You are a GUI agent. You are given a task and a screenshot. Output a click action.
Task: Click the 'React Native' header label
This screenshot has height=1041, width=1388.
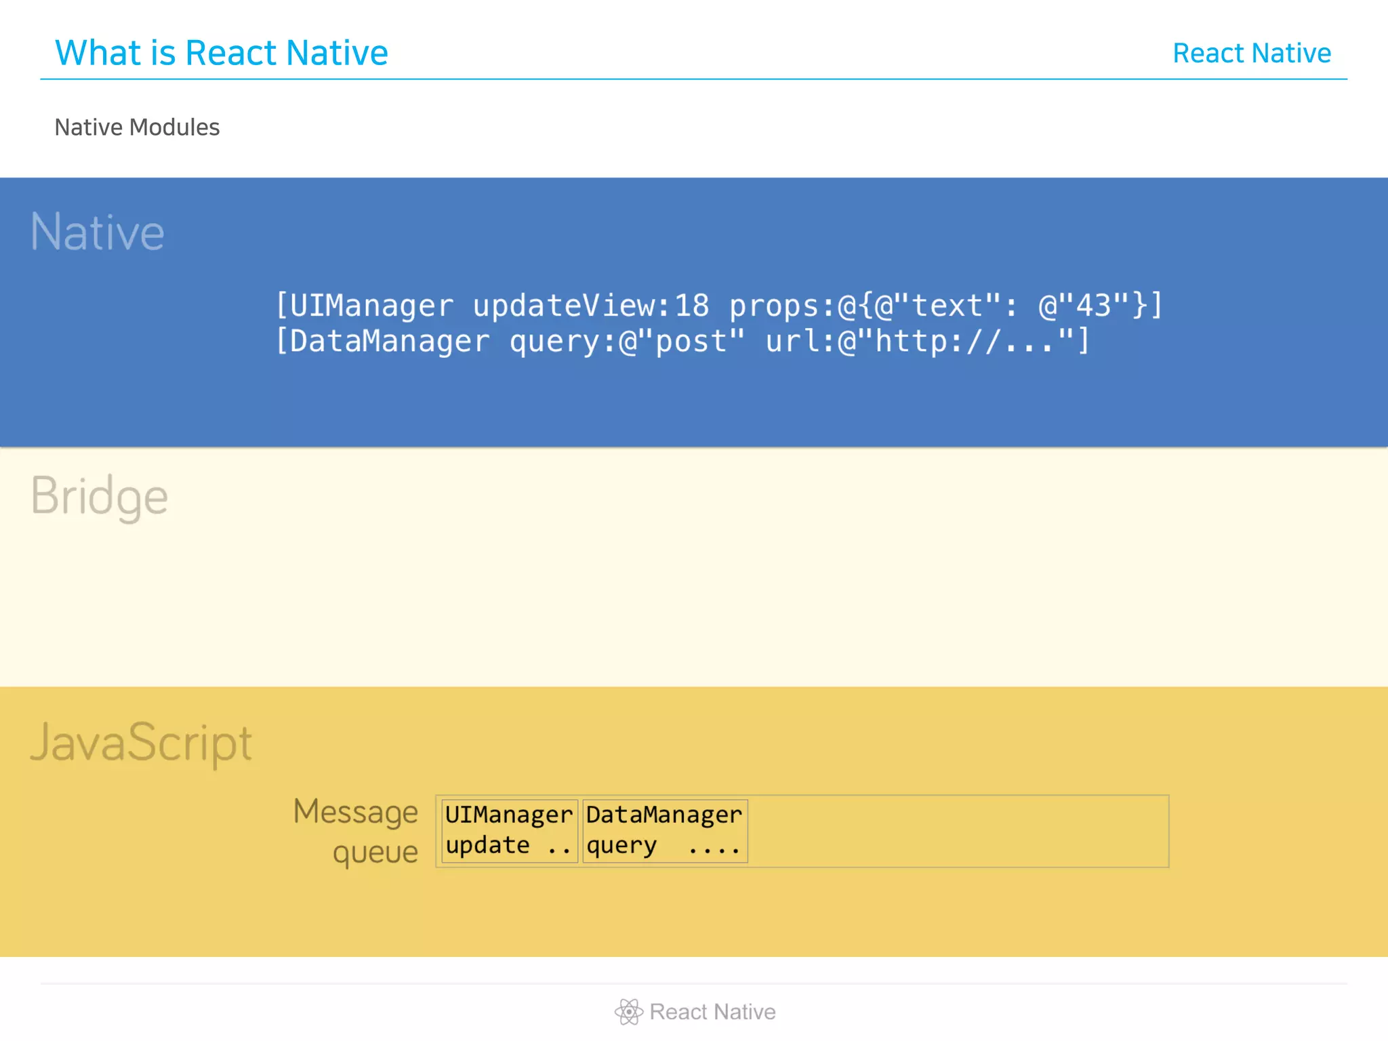coord(1252,53)
